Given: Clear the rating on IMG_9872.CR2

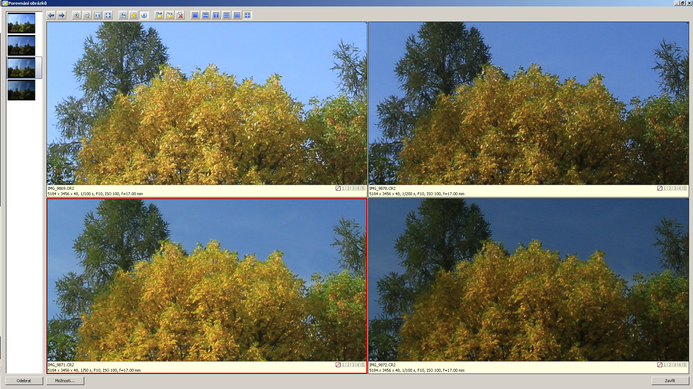Looking at the screenshot, I should pos(660,365).
